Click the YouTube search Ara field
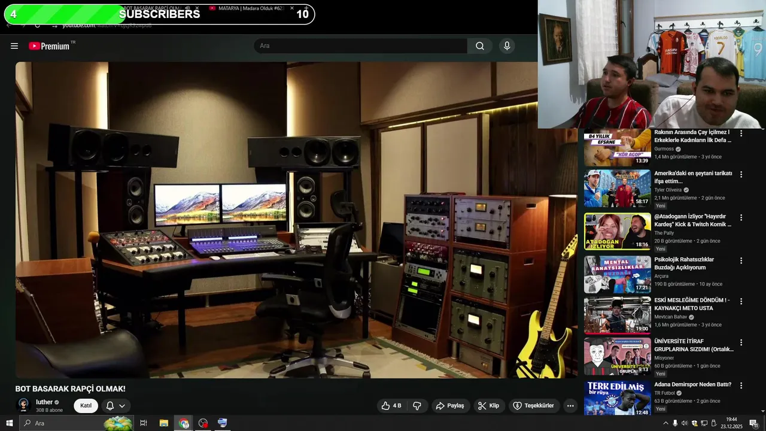 click(x=360, y=46)
